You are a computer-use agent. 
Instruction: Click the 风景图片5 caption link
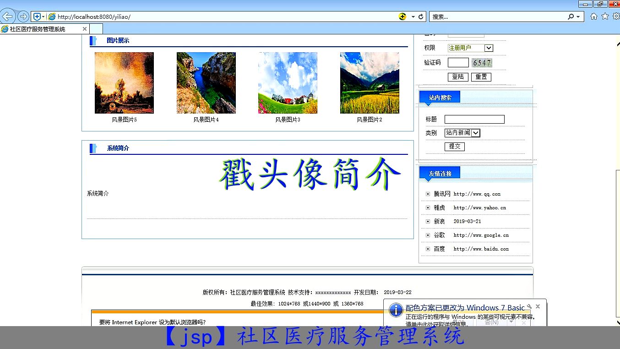coord(124,120)
